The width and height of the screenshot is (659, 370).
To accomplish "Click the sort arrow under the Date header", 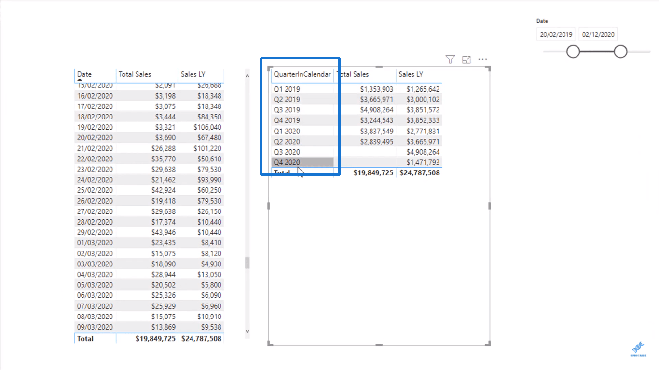I will [x=80, y=80].
